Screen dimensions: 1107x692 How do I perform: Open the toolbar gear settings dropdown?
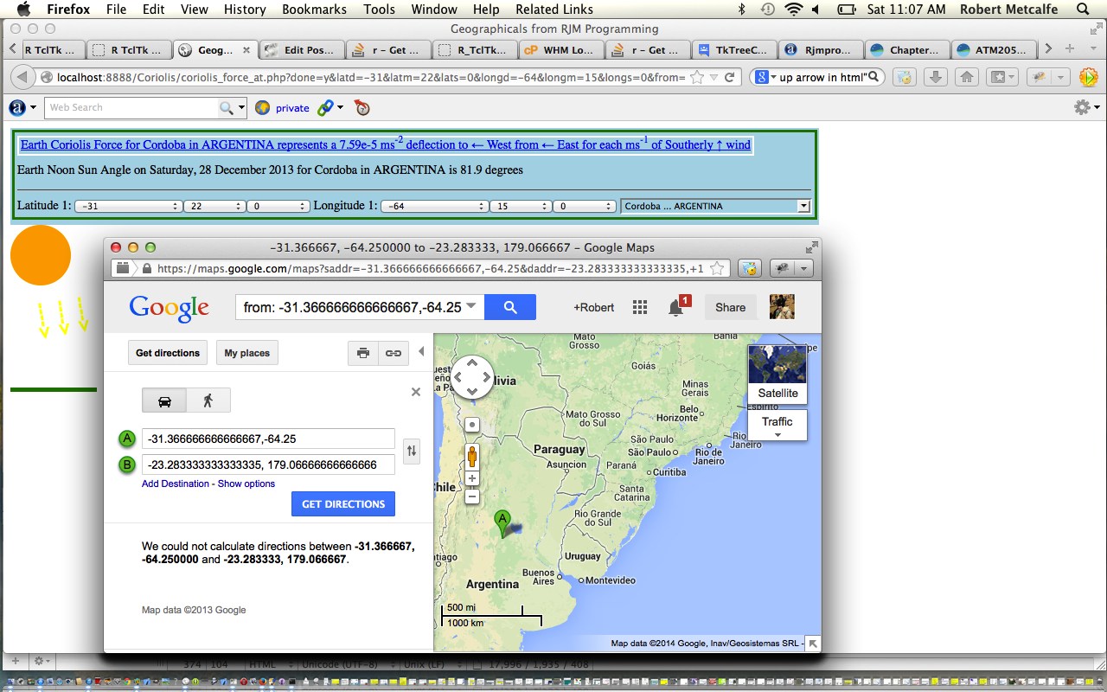pos(1086,107)
